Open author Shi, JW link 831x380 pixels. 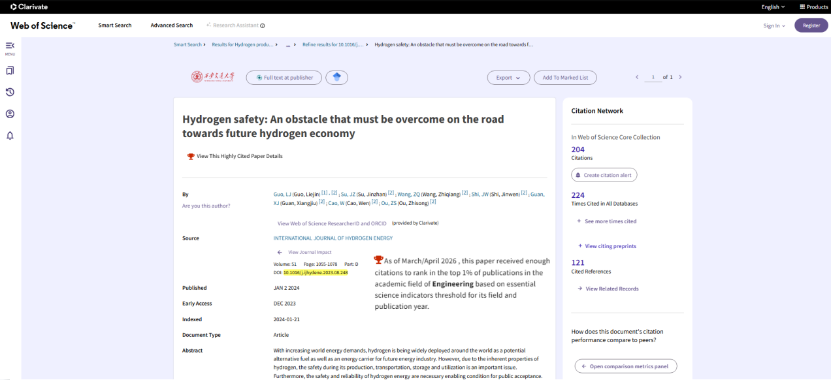click(x=480, y=194)
